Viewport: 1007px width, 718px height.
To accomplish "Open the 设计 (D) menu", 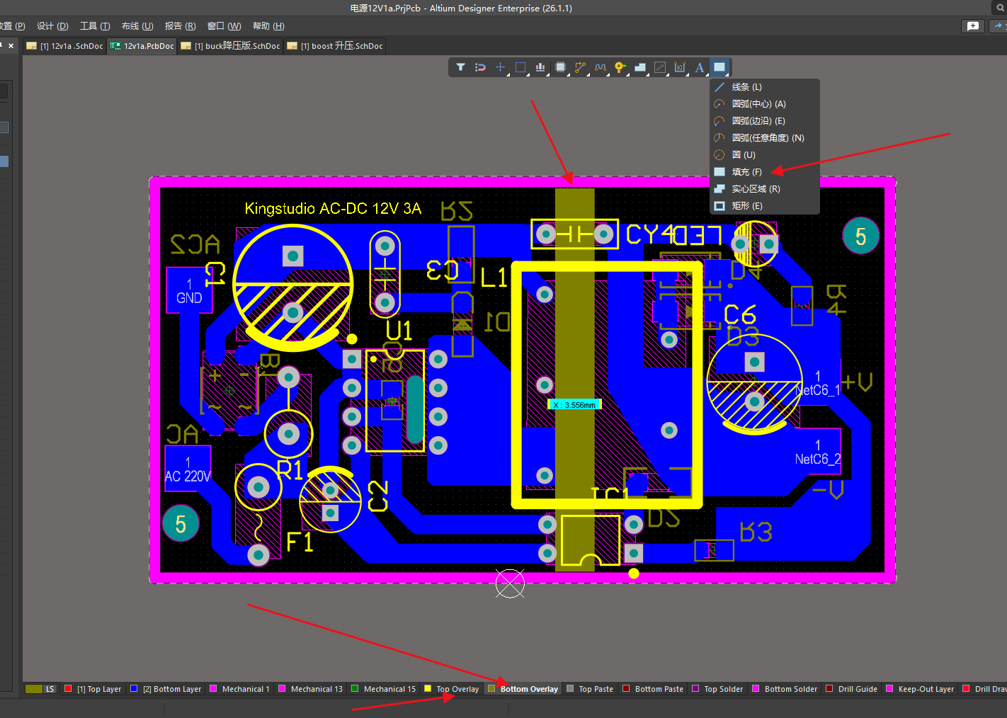I will tap(52, 26).
